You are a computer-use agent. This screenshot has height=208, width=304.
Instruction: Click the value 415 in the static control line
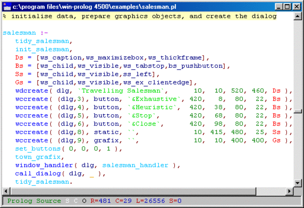(x=217, y=132)
